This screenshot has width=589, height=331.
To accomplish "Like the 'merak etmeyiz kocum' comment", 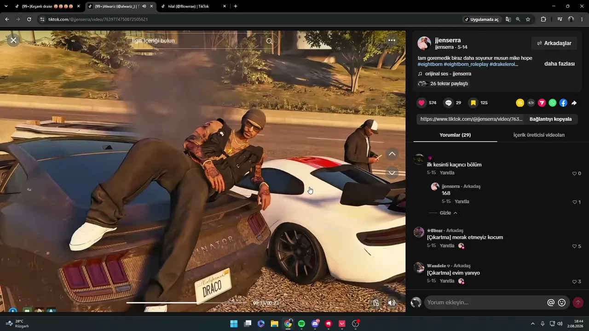I will (x=574, y=246).
